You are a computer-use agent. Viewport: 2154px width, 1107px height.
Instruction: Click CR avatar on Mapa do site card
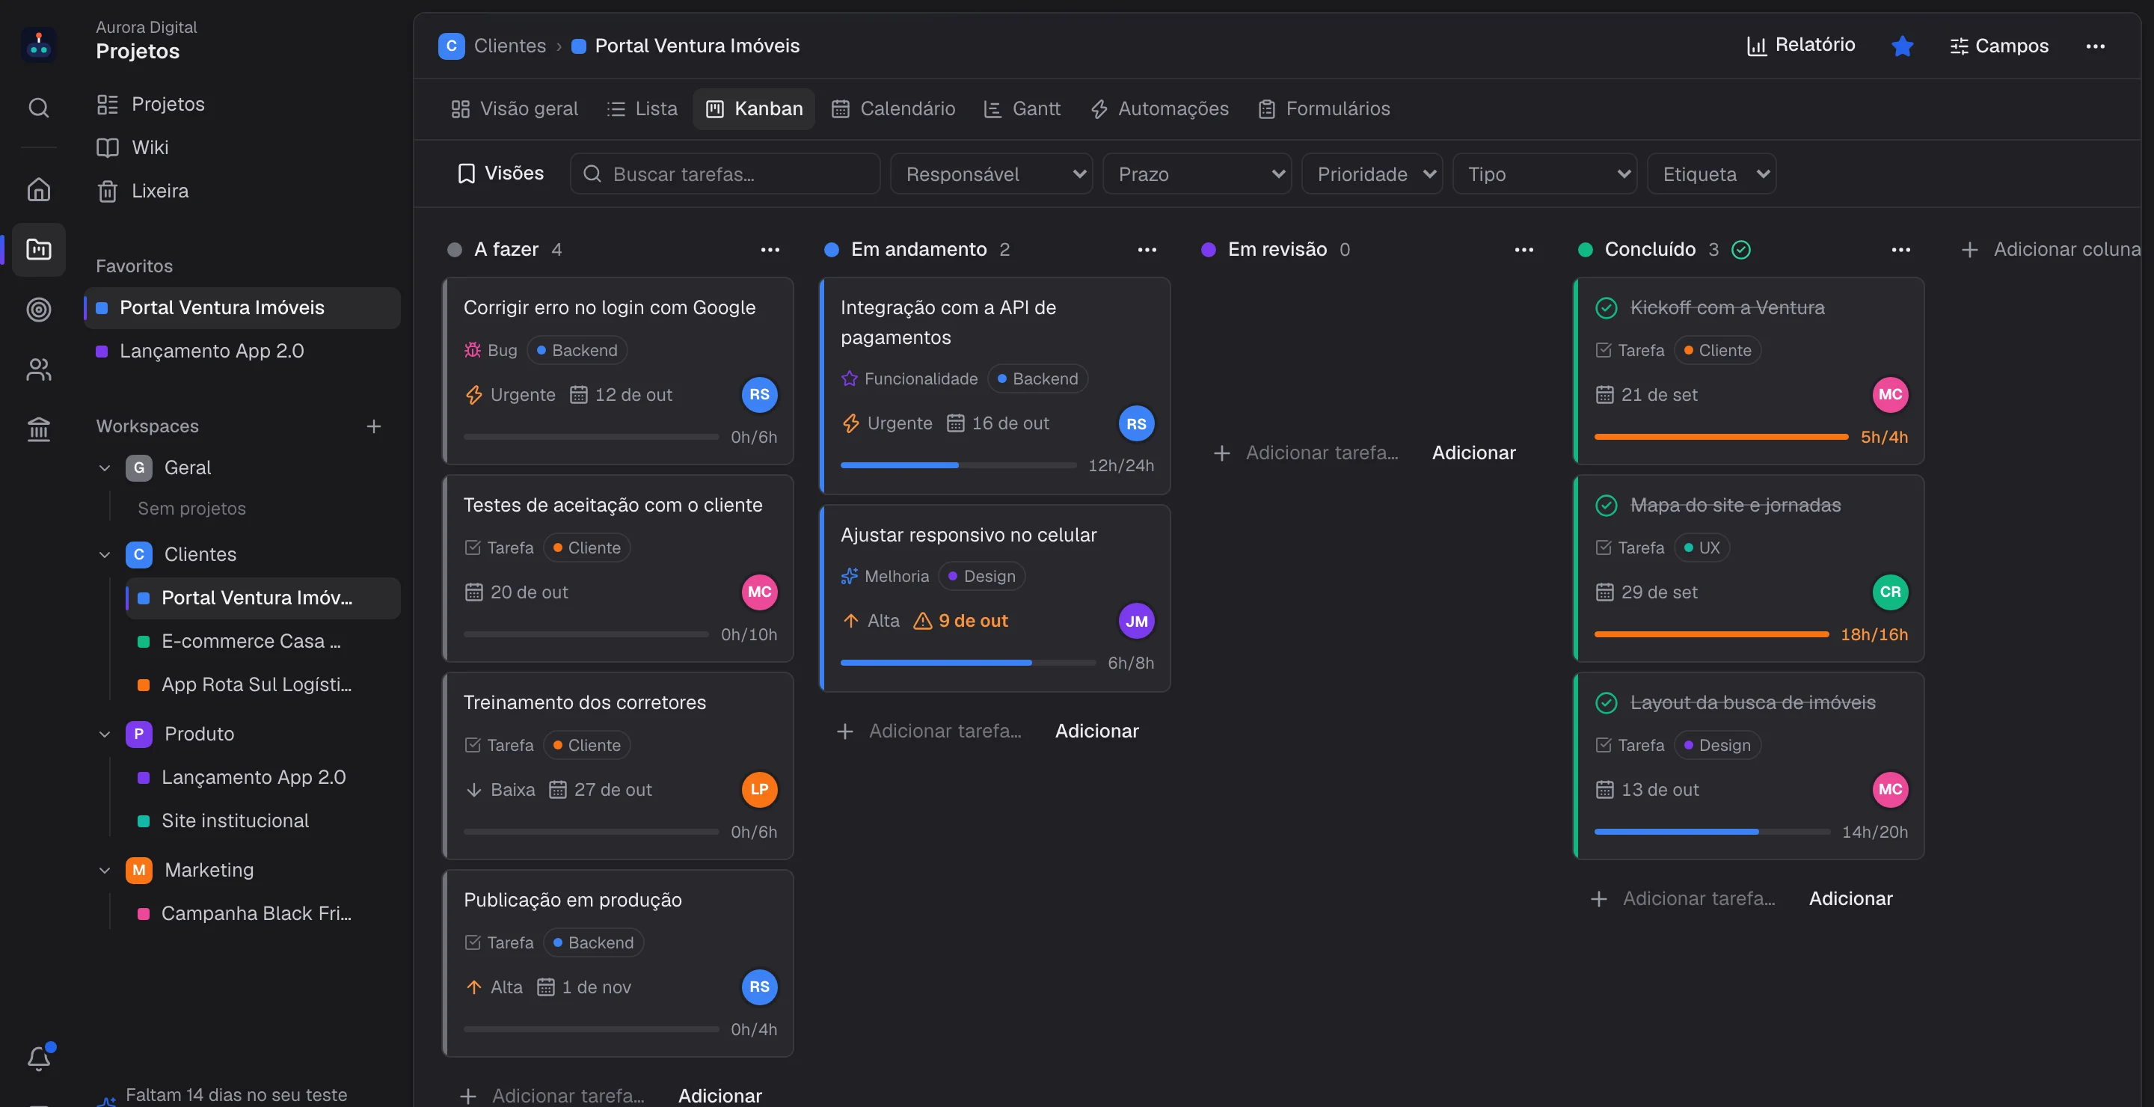tap(1890, 592)
